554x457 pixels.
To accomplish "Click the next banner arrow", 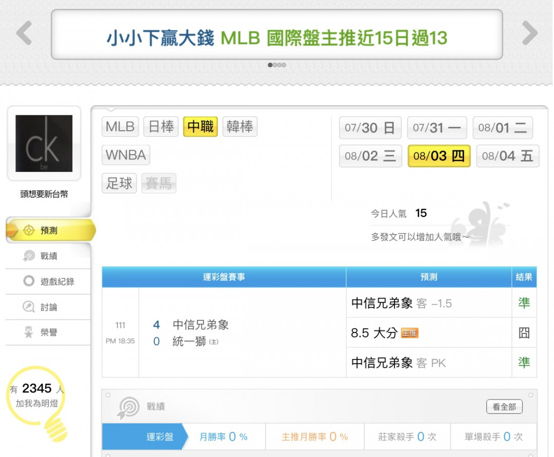I will tap(529, 33).
